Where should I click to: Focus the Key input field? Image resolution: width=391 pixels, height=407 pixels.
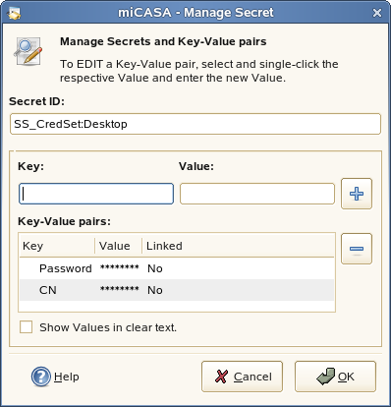point(96,194)
